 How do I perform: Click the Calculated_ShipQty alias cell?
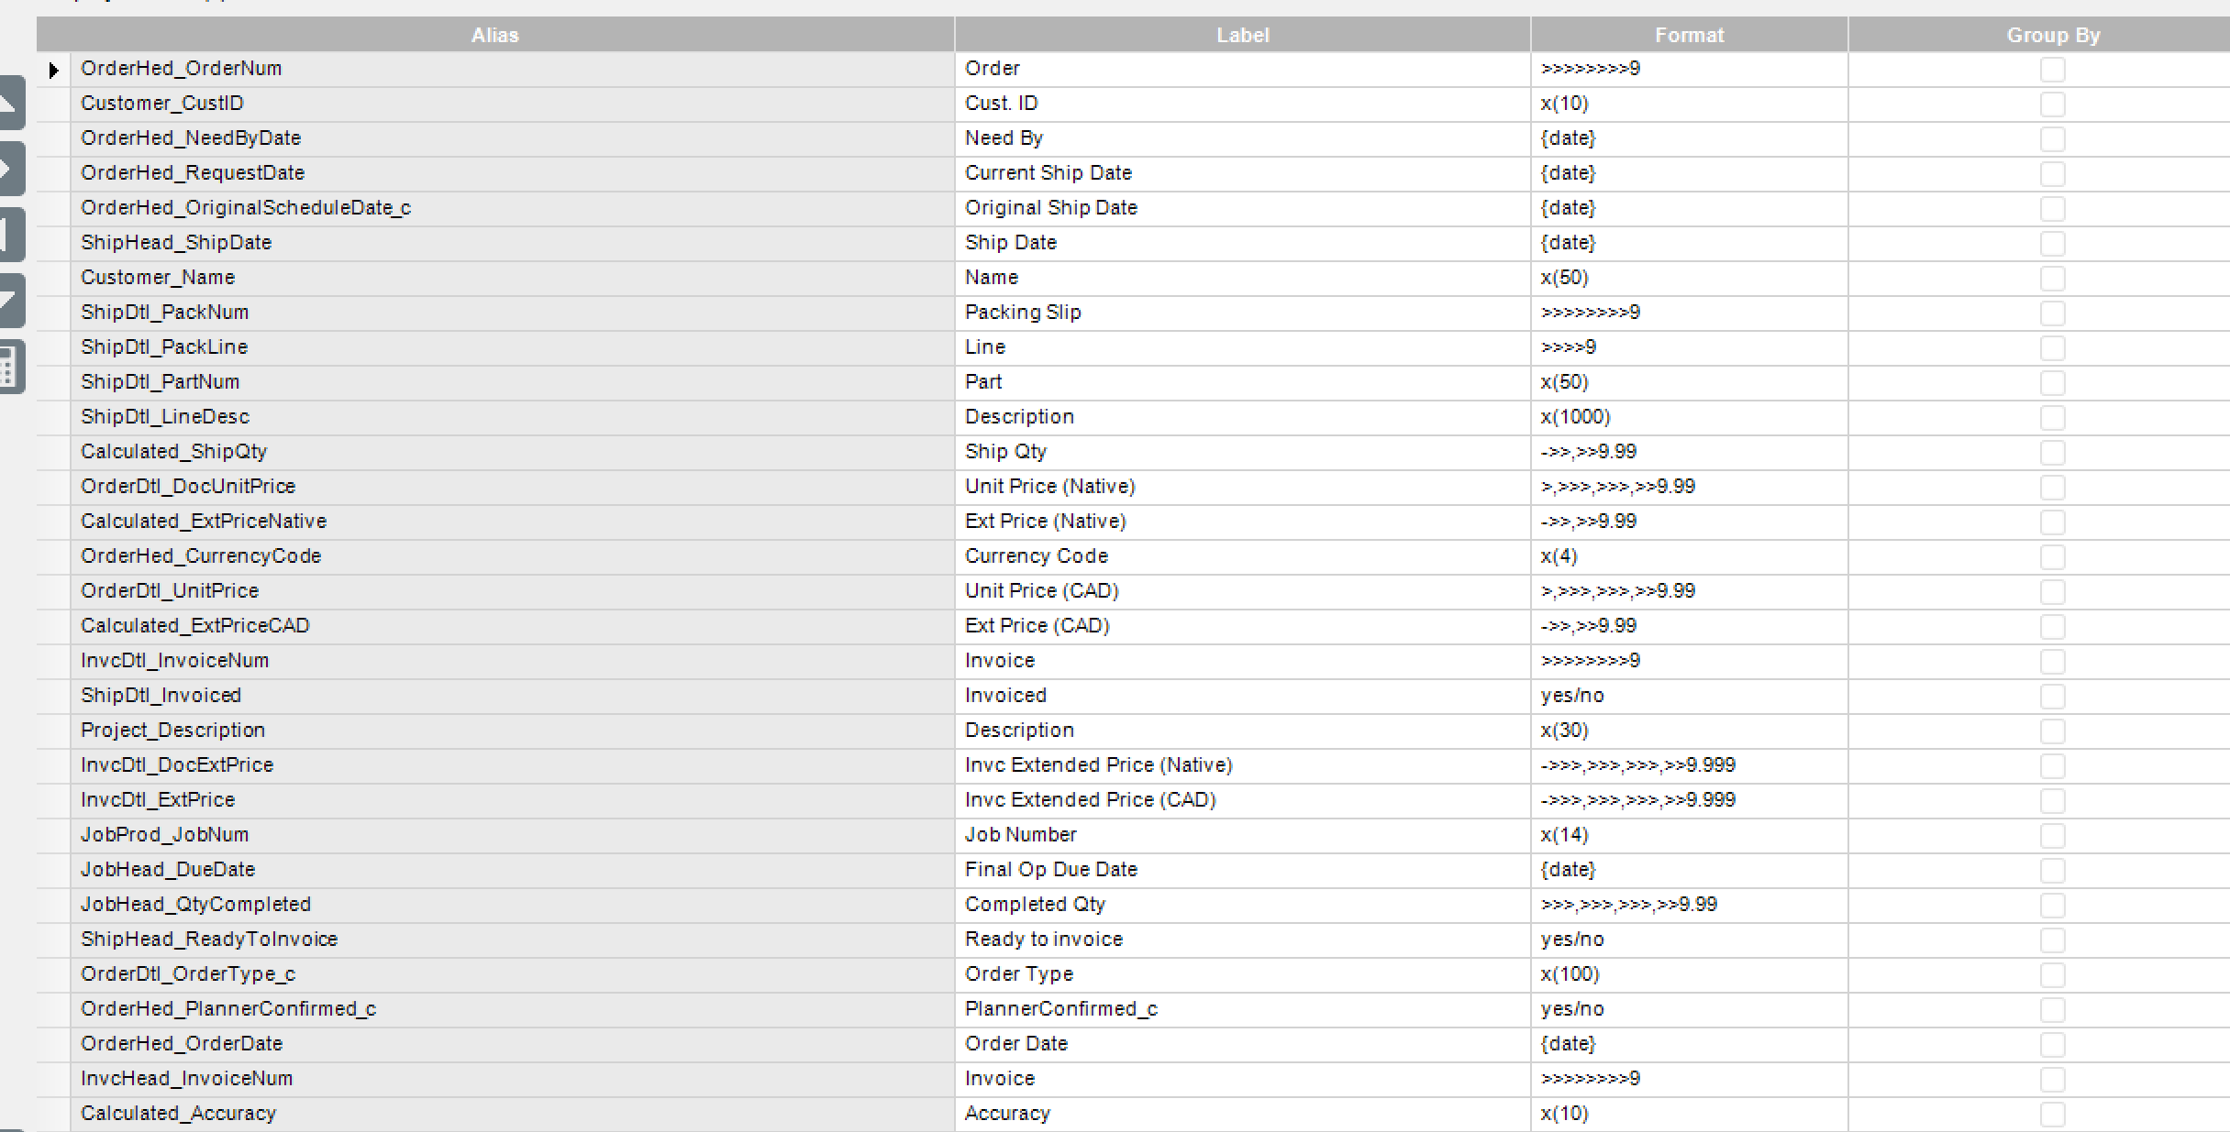513,452
